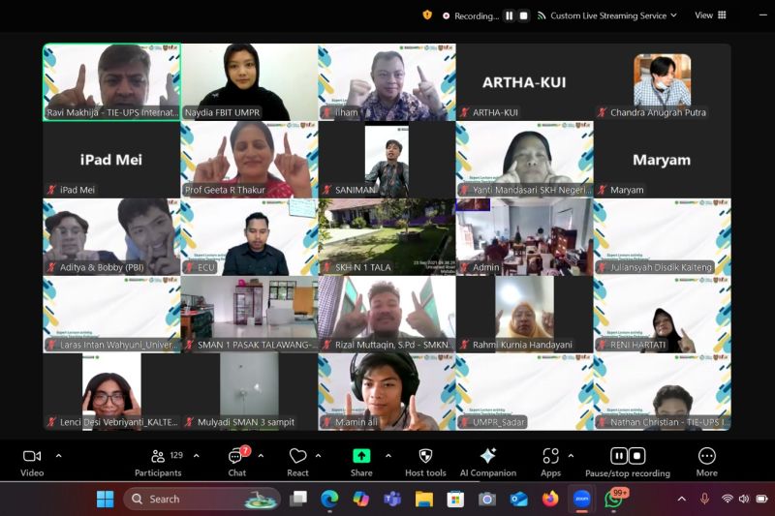Select Aditya & Bobby (PBI) tile

click(x=111, y=237)
